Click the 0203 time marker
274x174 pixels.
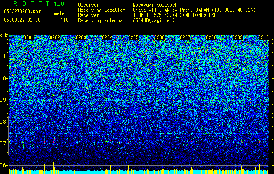(81, 37)
